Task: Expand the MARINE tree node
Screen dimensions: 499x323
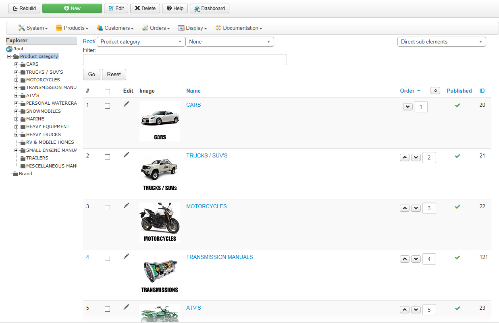Action: pos(17,119)
